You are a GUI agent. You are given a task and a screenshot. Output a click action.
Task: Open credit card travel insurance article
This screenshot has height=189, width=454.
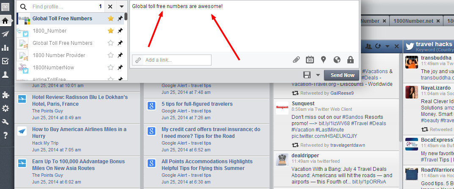tap(211, 133)
